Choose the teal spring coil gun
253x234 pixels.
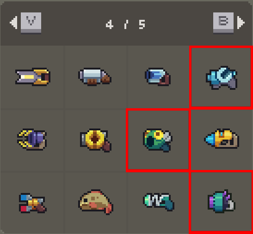159,202
